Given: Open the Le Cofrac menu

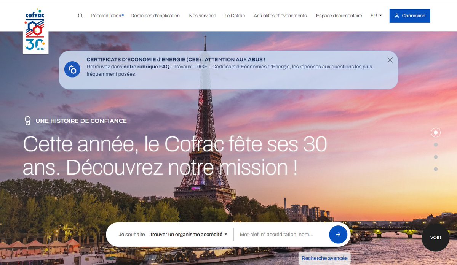Looking at the screenshot, I should pyautogui.click(x=235, y=16).
